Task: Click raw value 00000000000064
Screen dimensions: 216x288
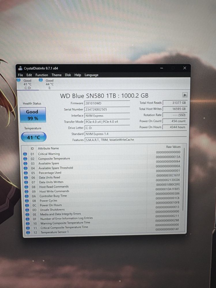Action: click(x=168, y=162)
